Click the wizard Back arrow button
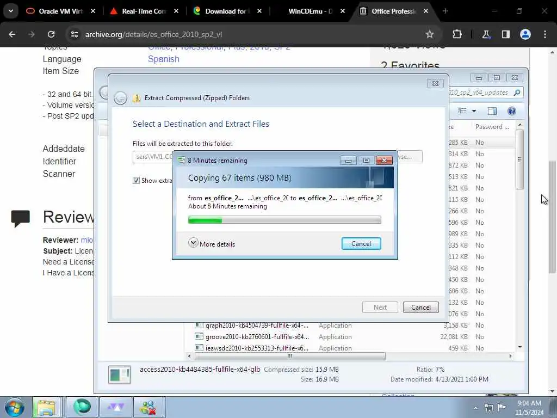This screenshot has height=418, width=557. [120, 98]
